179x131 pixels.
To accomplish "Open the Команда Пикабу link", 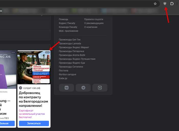I will click(68, 27).
